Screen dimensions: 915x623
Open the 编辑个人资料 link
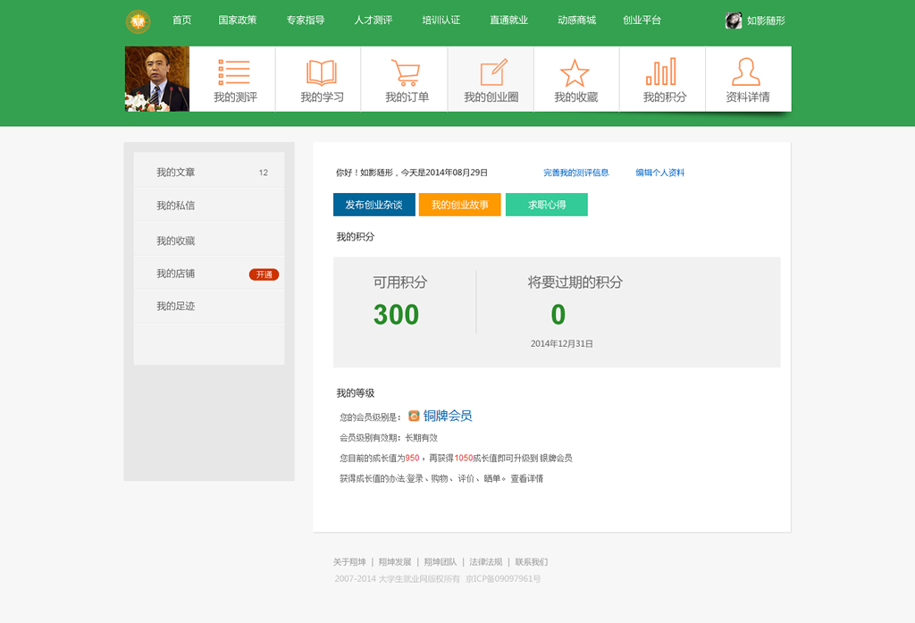pyautogui.click(x=659, y=173)
